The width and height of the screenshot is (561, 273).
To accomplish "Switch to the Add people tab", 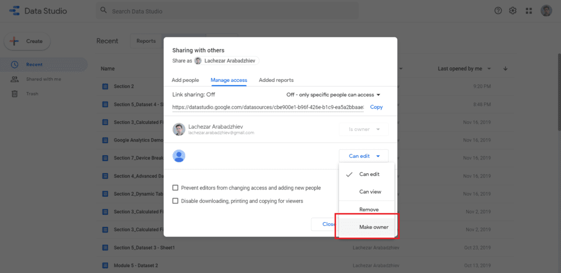I will coord(185,80).
